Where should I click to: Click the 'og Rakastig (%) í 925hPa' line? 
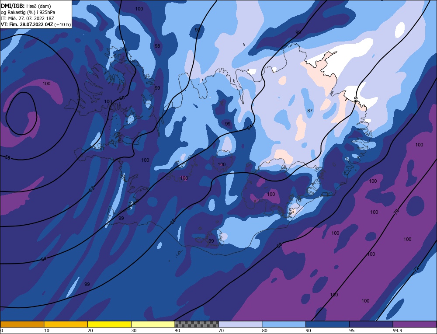point(28,12)
